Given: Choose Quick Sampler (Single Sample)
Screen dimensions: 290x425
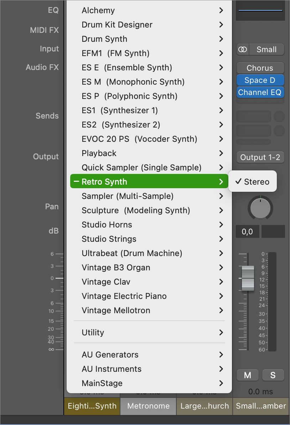Looking at the screenshot, I should [149, 167].
